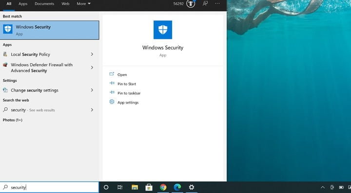Click the Windows Security shield icon in best match
The image size is (351, 193).
point(8,29)
